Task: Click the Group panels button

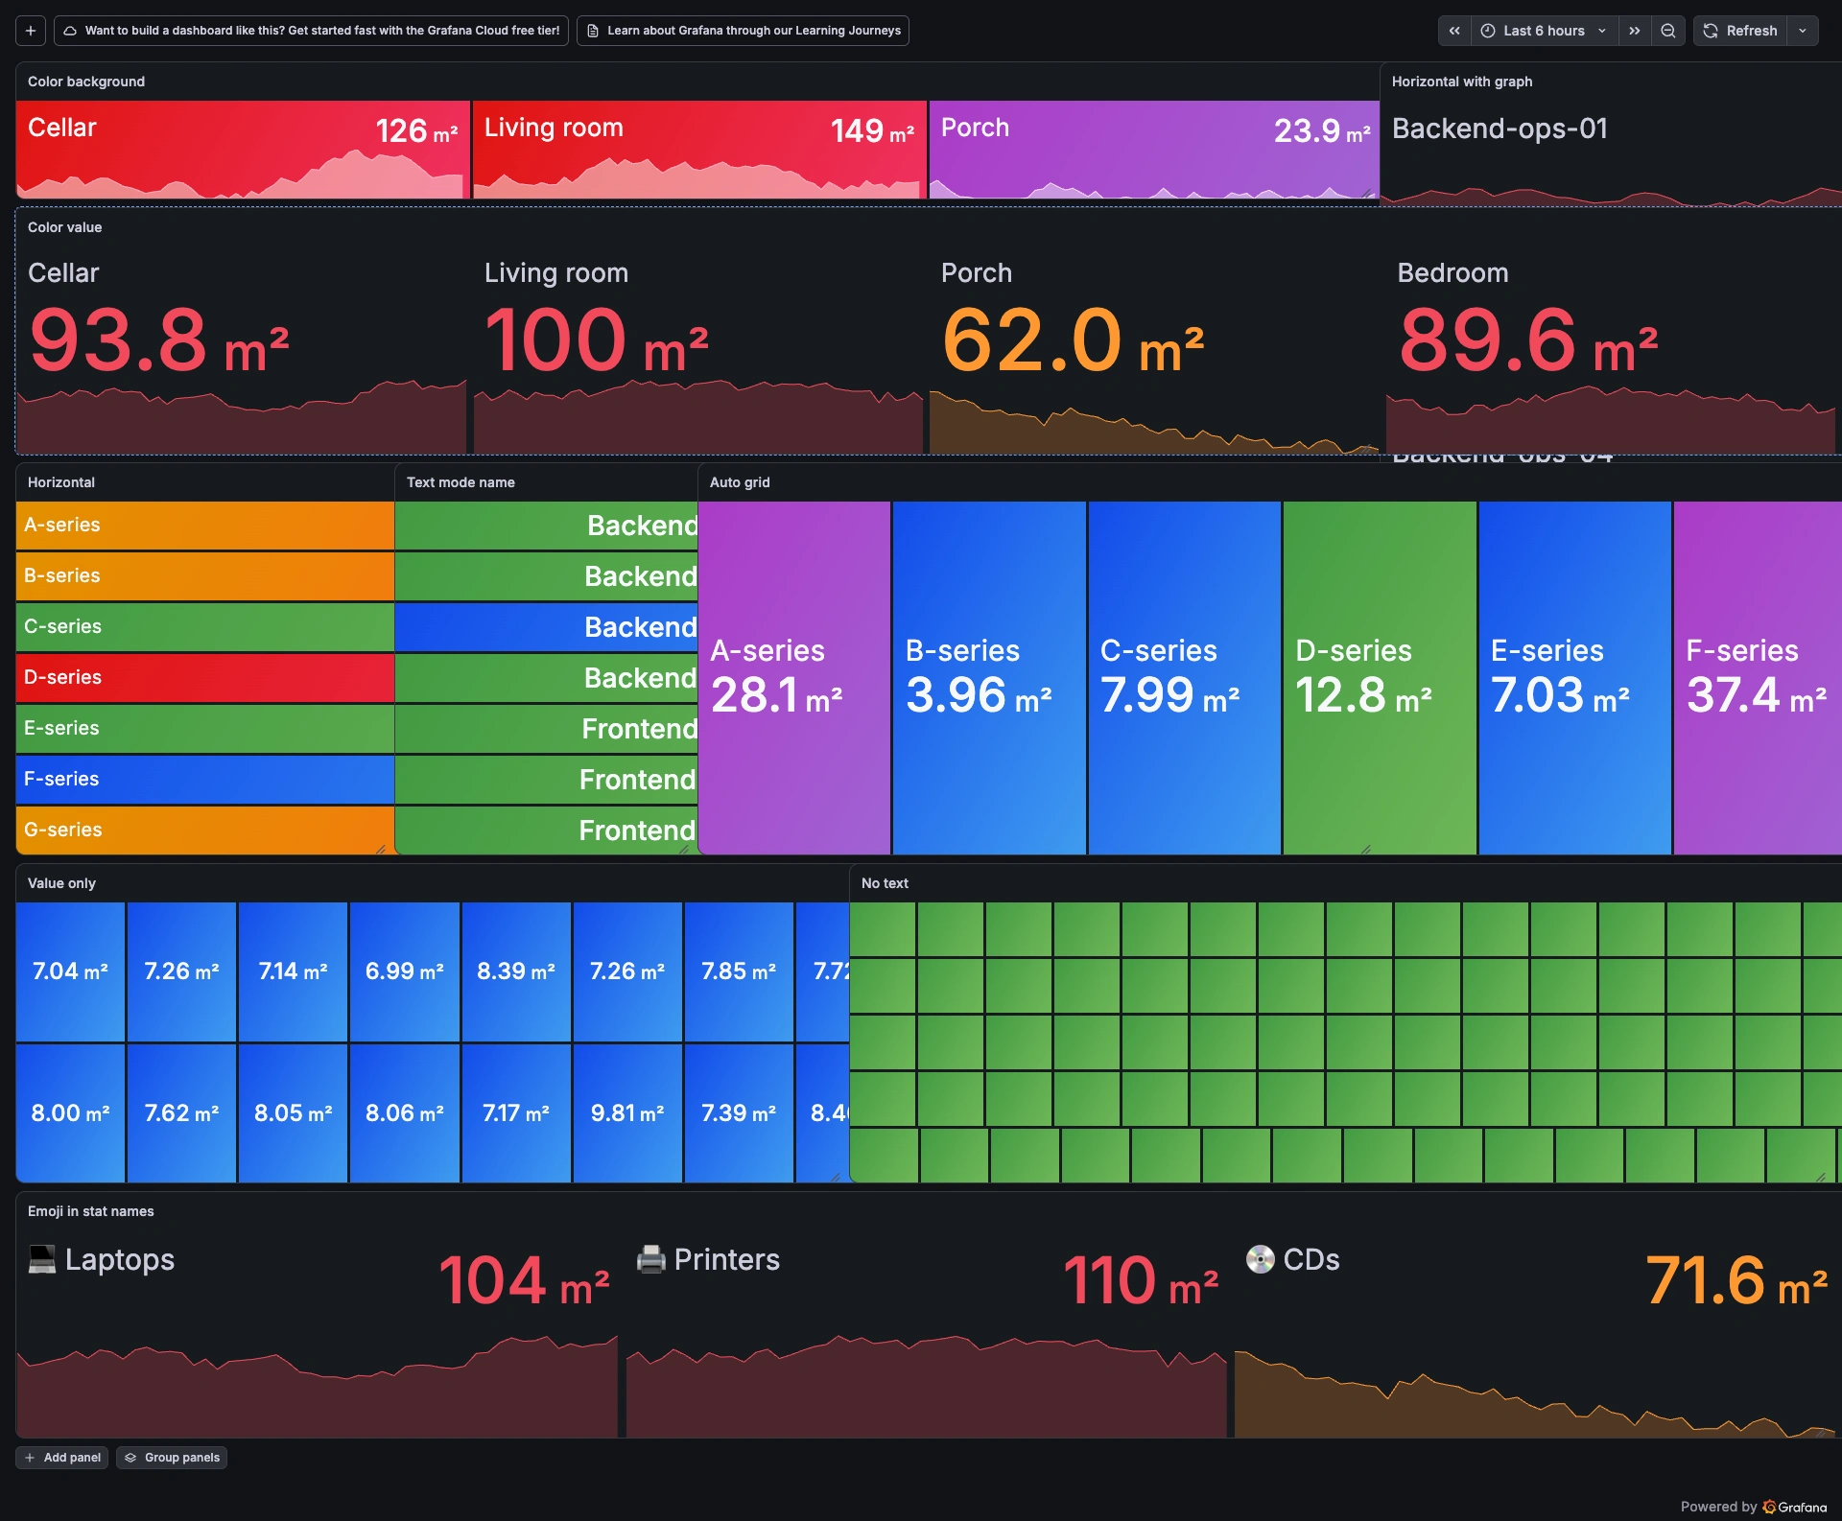Action: 172,1458
